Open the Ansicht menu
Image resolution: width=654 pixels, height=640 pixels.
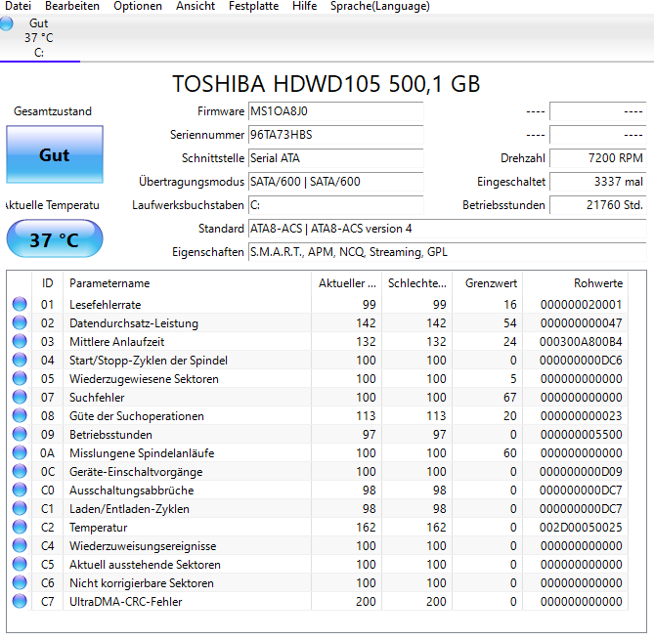click(196, 6)
